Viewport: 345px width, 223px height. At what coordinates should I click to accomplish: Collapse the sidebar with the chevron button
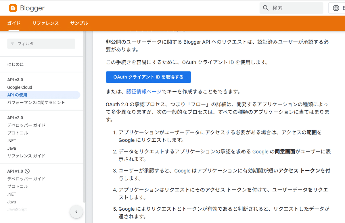[x=76, y=212]
